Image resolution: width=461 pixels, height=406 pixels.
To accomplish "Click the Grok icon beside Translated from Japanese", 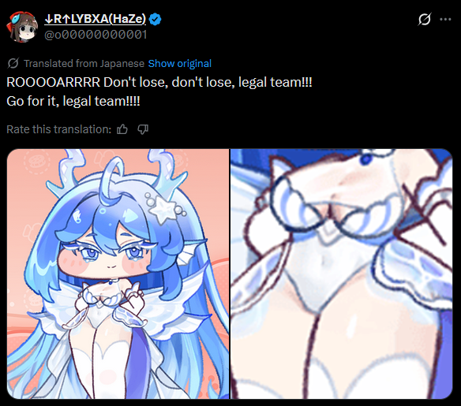I will pyautogui.click(x=13, y=63).
